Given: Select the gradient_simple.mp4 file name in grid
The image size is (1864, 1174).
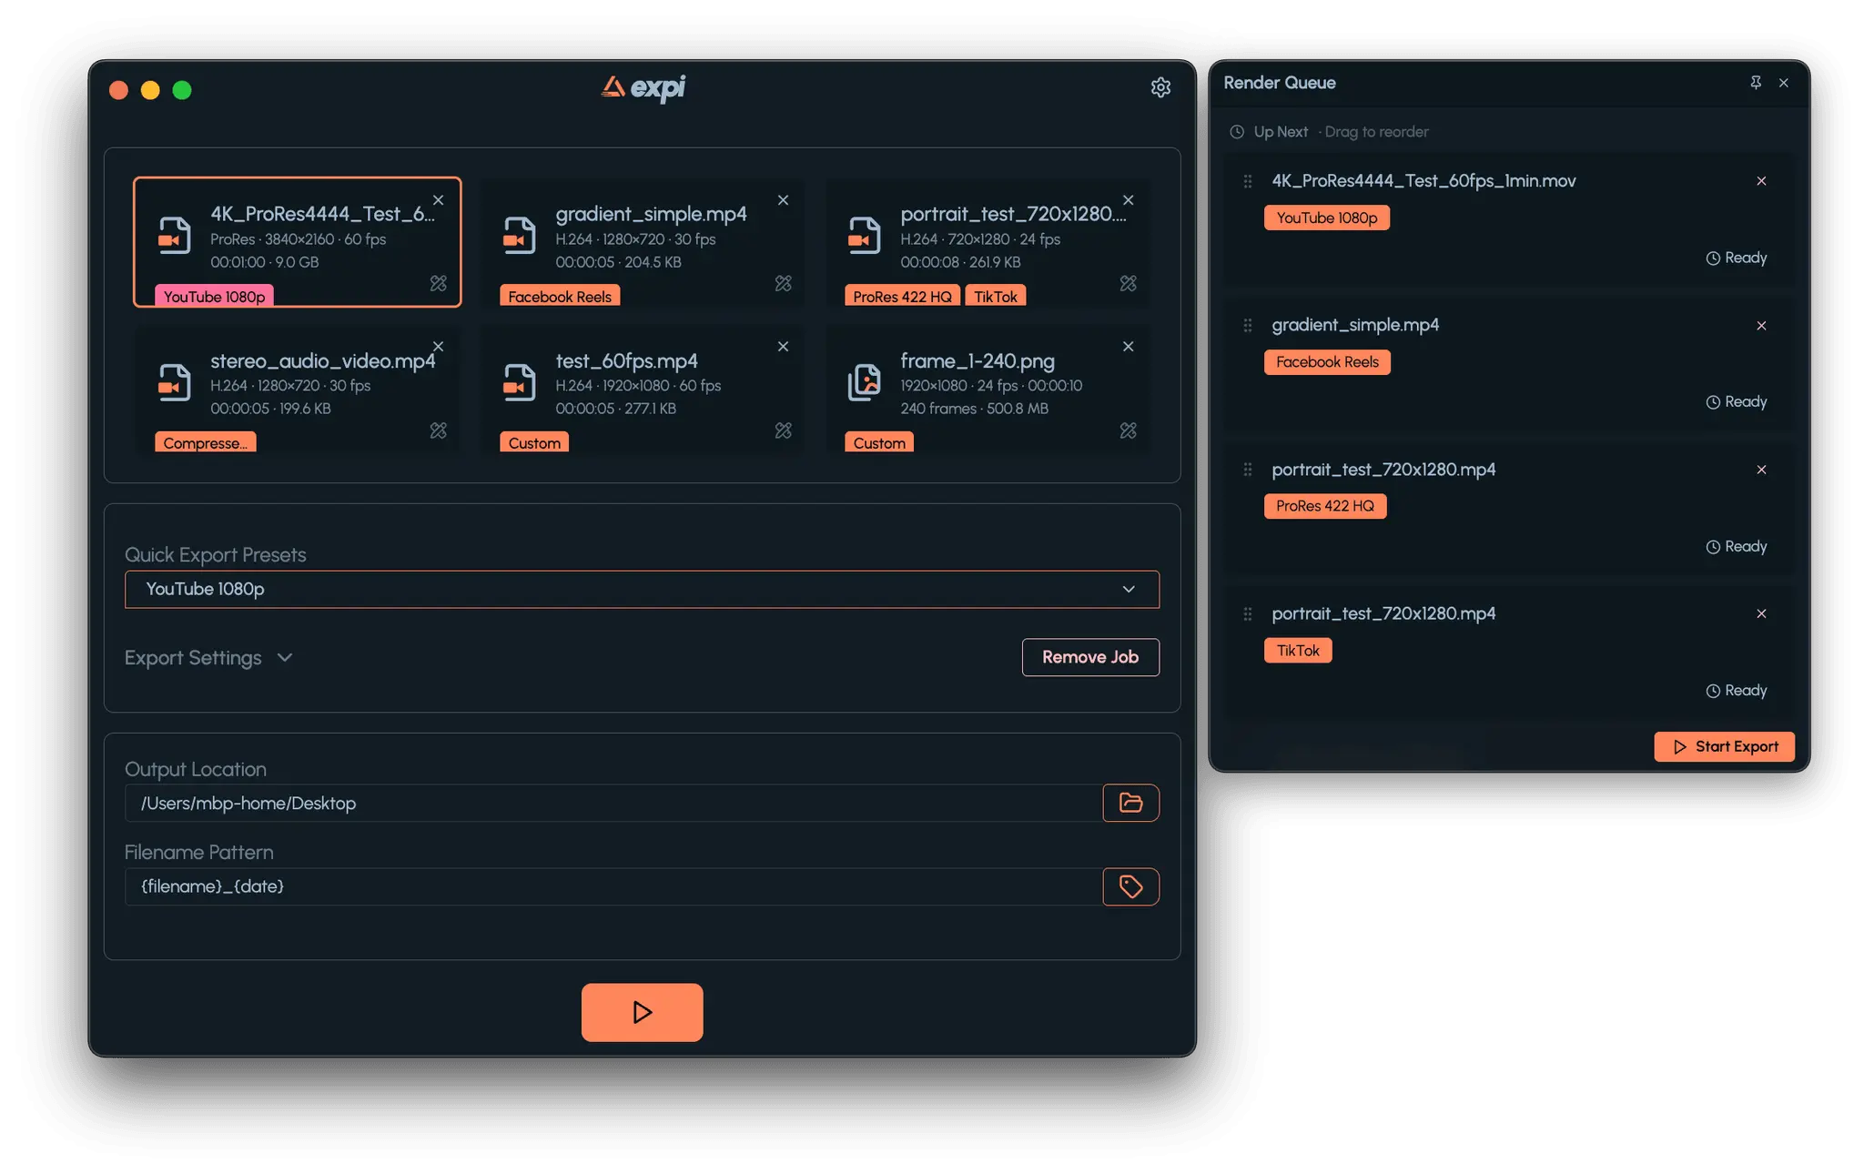Looking at the screenshot, I should click(x=651, y=214).
